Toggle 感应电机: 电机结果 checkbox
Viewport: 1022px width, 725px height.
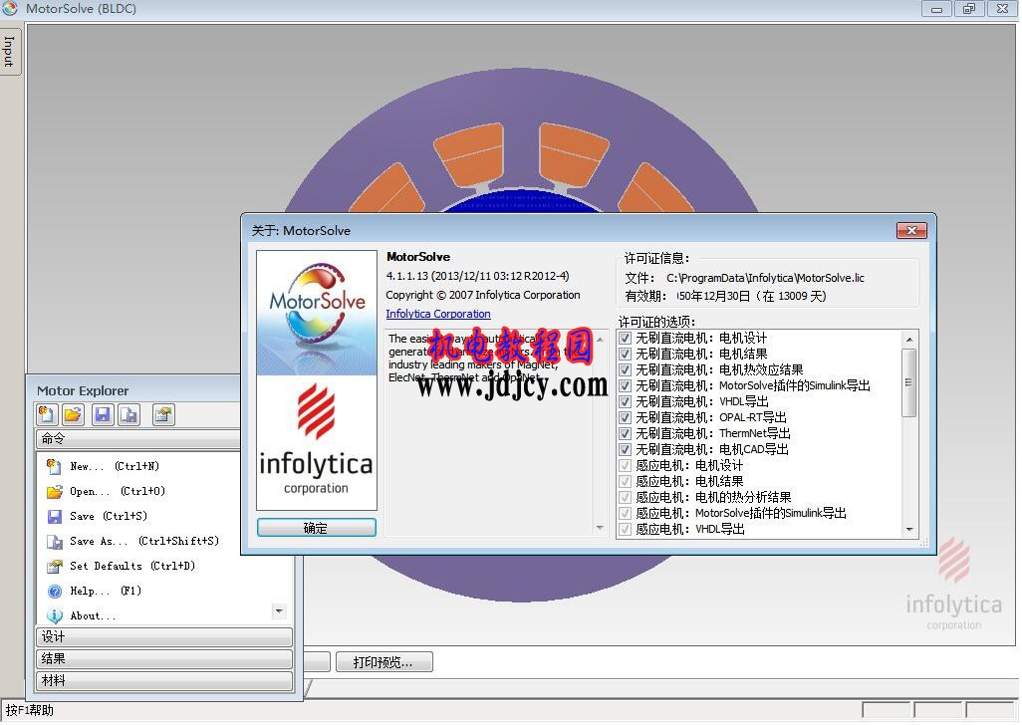(626, 481)
